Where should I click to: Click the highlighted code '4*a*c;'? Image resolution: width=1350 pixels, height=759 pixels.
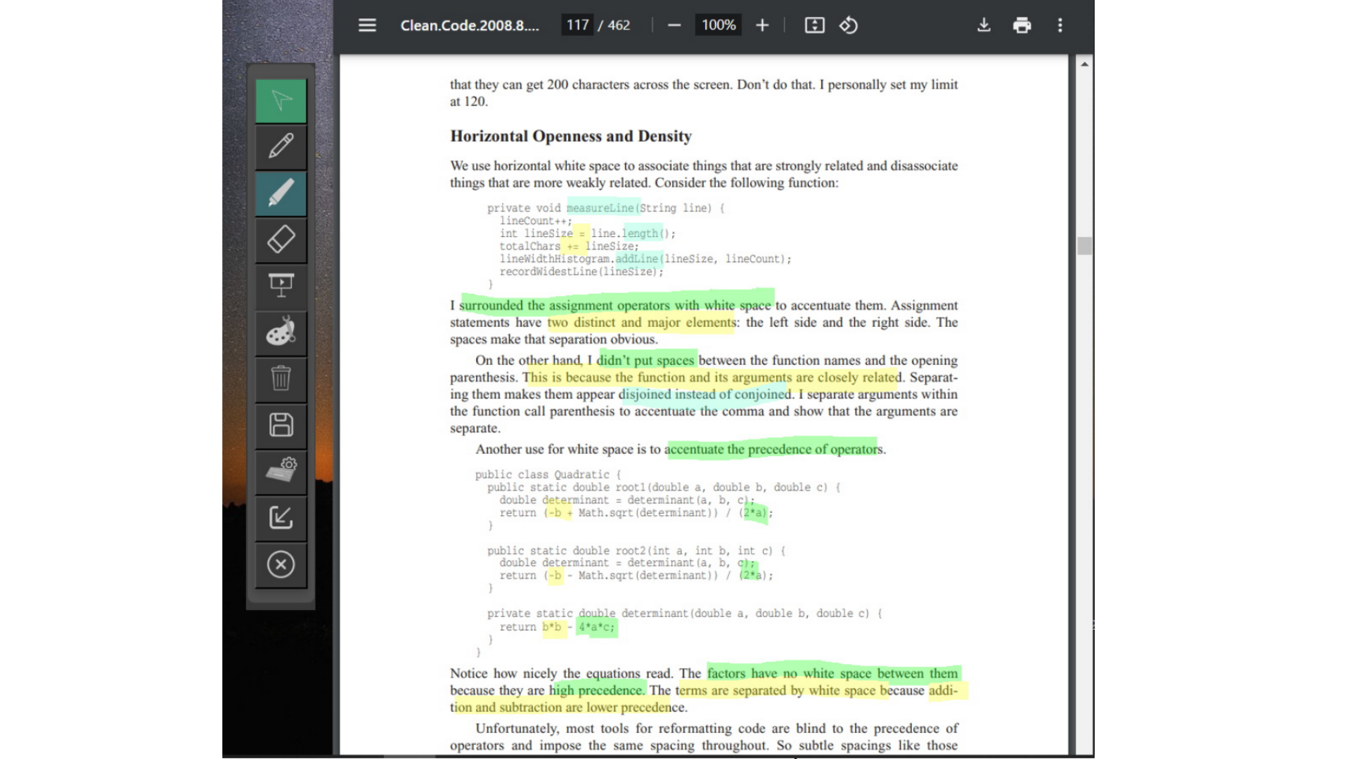596,627
